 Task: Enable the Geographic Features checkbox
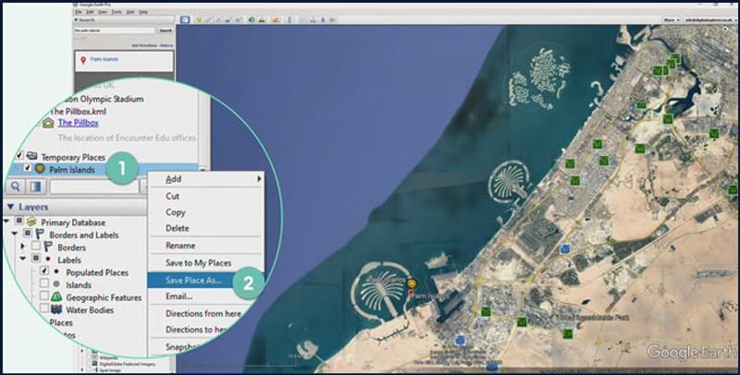[x=43, y=296]
